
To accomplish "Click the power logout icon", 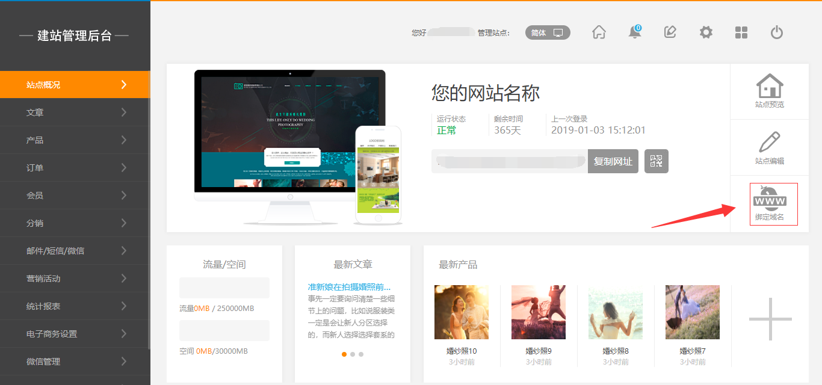I will pyautogui.click(x=777, y=32).
